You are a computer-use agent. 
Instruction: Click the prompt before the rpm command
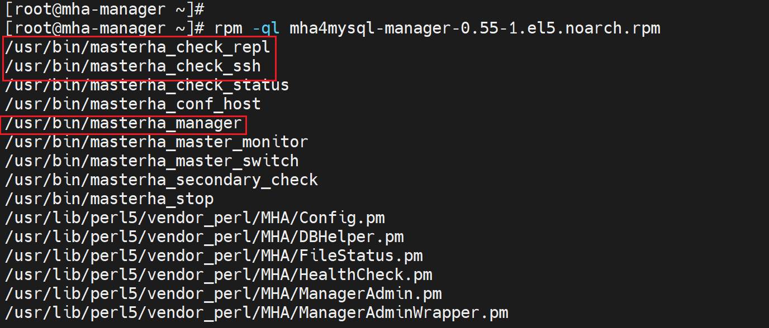[x=105, y=28]
